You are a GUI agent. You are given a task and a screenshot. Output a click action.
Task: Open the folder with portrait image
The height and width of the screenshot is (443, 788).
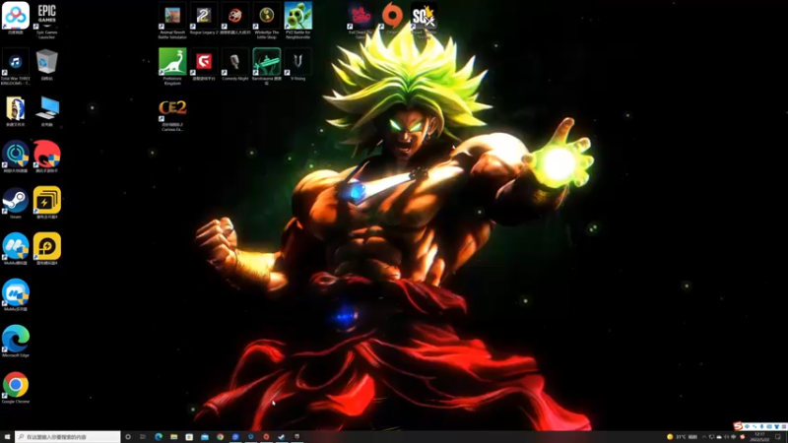click(16, 110)
